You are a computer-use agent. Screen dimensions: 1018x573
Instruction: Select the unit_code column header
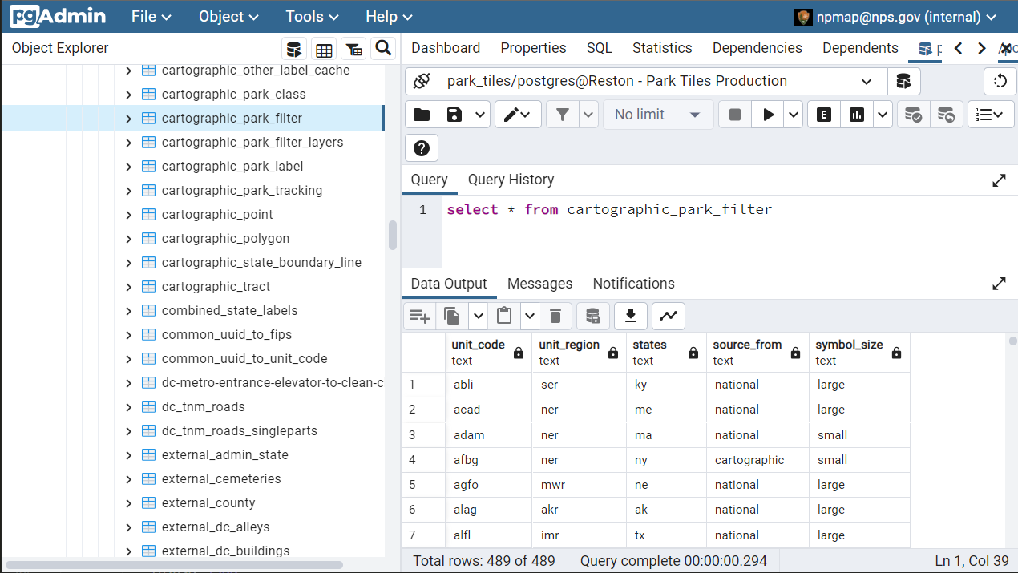487,353
